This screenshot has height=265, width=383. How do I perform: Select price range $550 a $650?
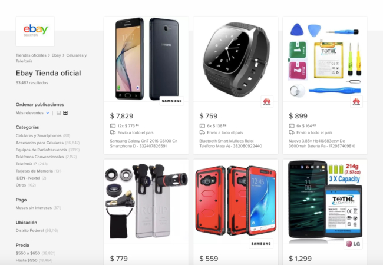28,253
